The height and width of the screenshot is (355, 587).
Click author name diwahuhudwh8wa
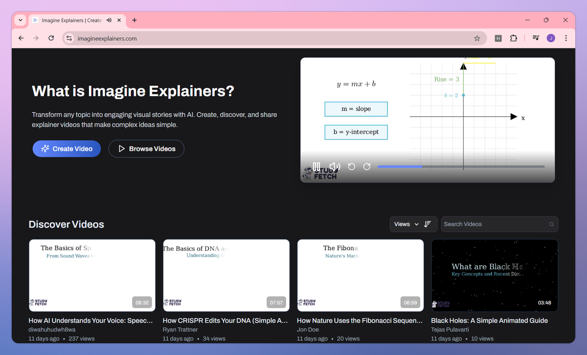[x=52, y=330]
